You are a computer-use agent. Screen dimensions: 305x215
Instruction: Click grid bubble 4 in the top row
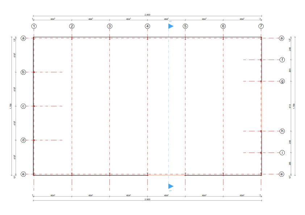(x=147, y=26)
